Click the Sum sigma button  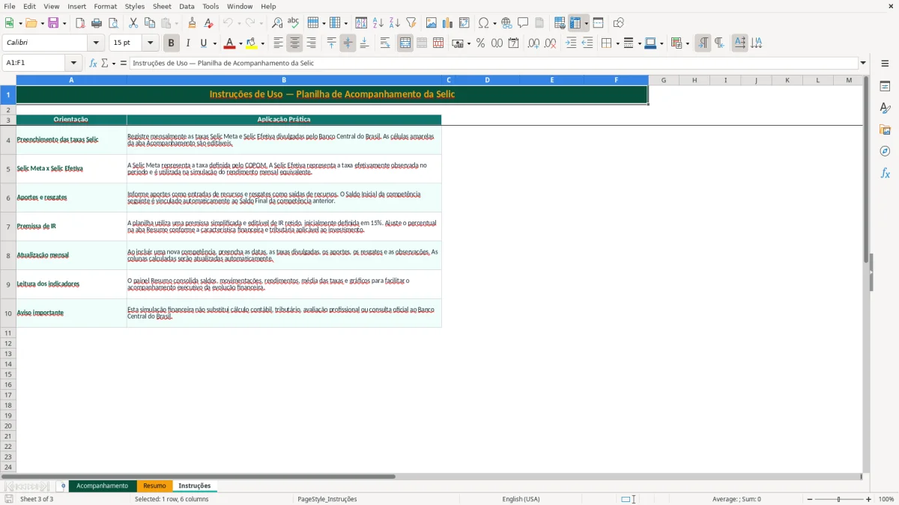(x=105, y=64)
